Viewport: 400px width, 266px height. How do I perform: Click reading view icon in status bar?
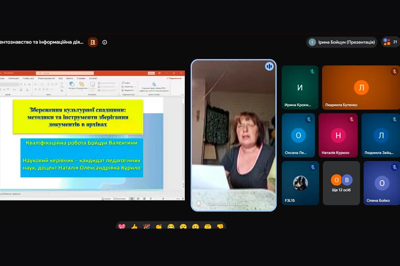click(x=144, y=199)
